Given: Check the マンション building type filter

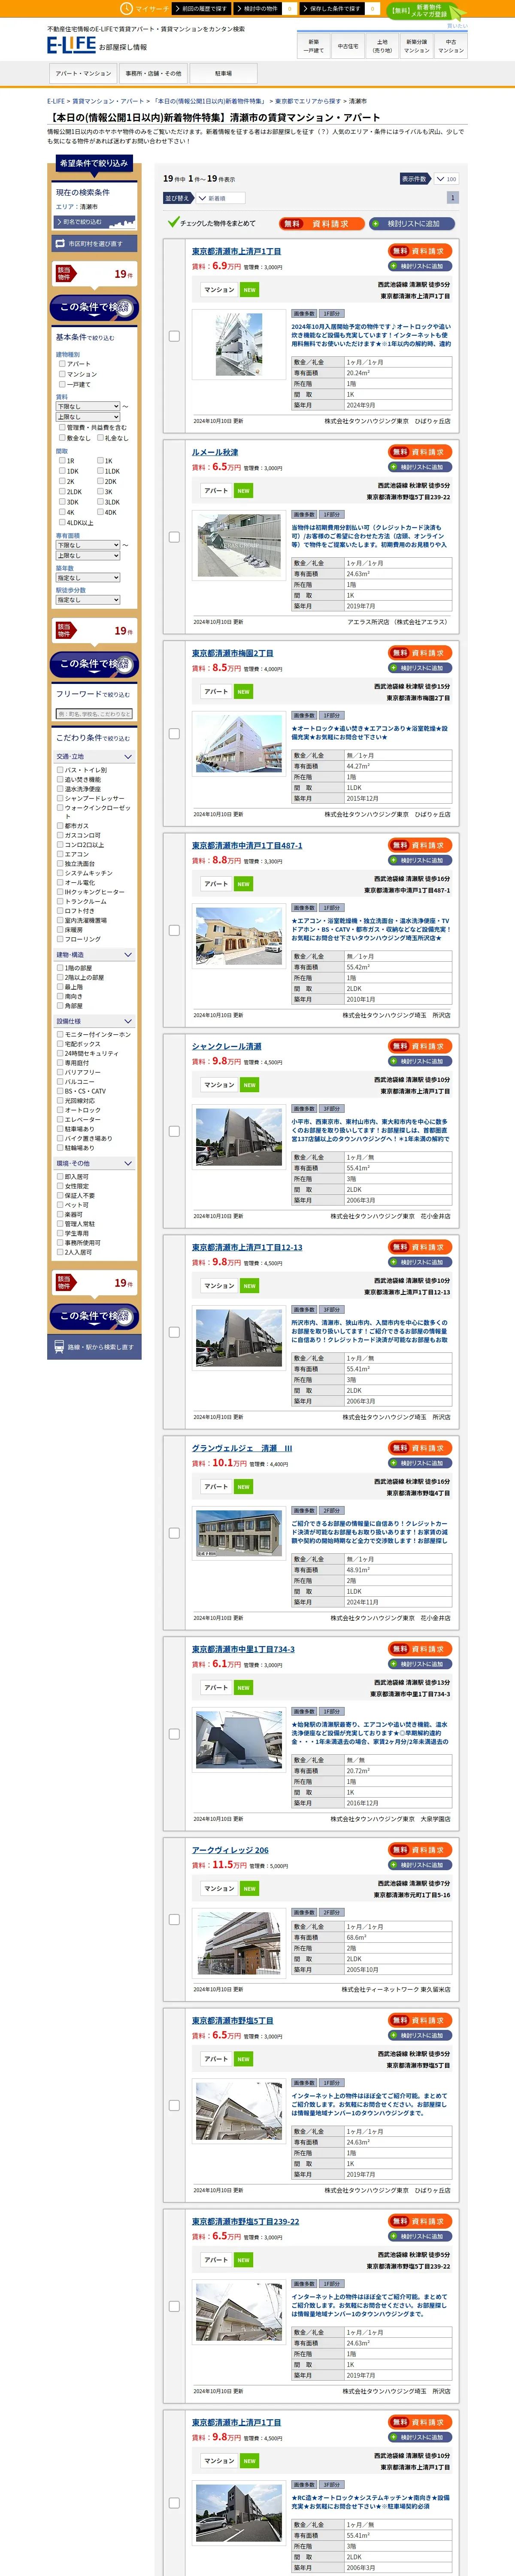Looking at the screenshot, I should point(61,374).
